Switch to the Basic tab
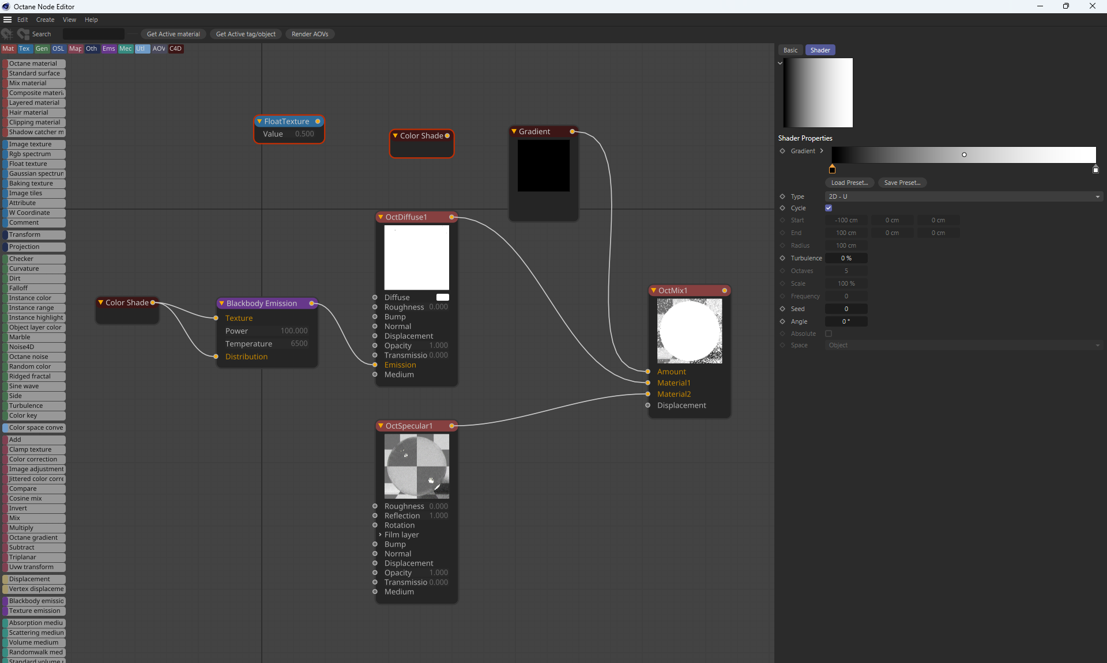1107x663 pixels. 790,50
